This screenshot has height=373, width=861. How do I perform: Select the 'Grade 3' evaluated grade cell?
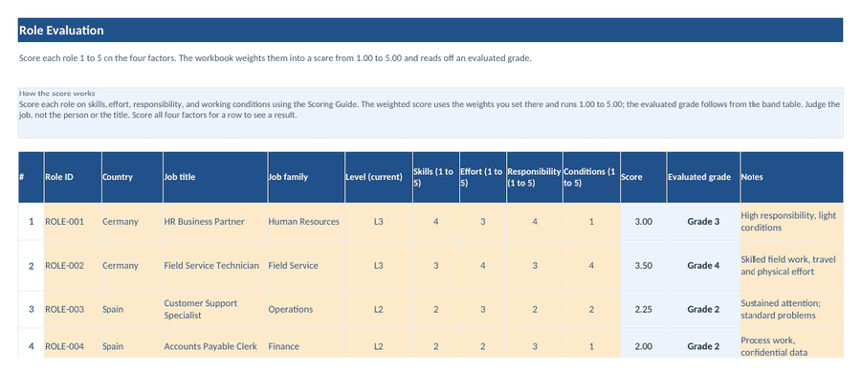point(703,222)
